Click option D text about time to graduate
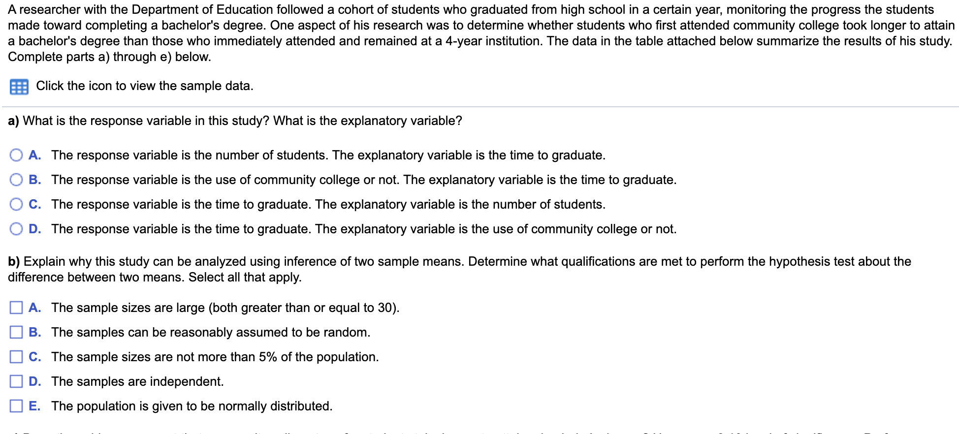 pos(364,229)
